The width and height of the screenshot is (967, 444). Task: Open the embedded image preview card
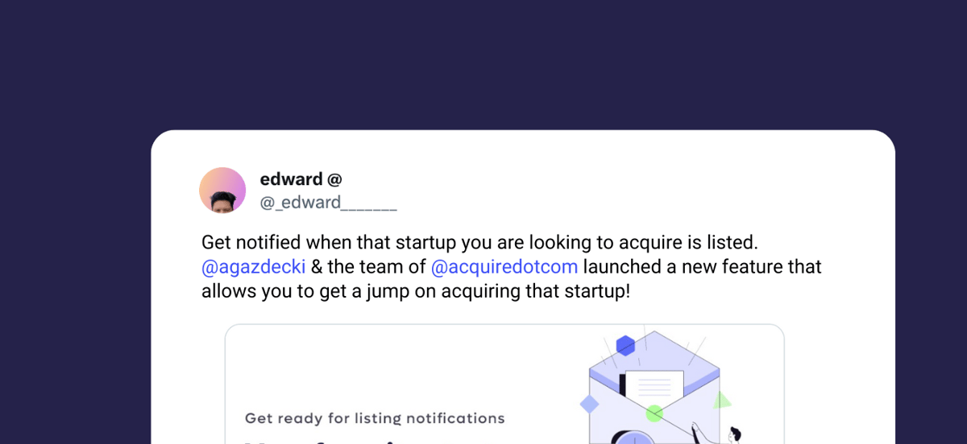(504, 384)
